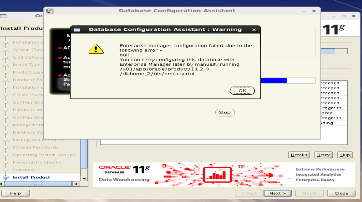Open the Warning dialog window menu icon
362x202 pixels.
point(77,30)
